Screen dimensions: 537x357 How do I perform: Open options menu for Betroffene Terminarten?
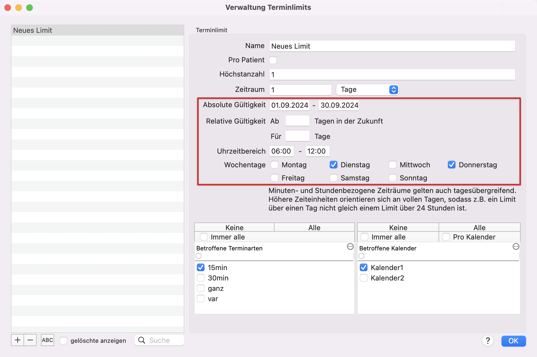350,247
